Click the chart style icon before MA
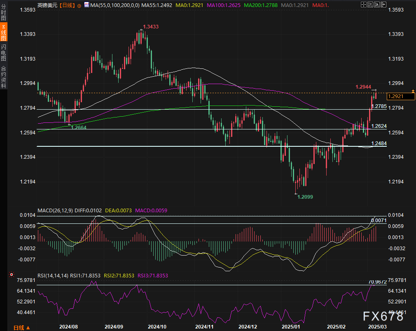This screenshot has width=416, height=331. 86,5
